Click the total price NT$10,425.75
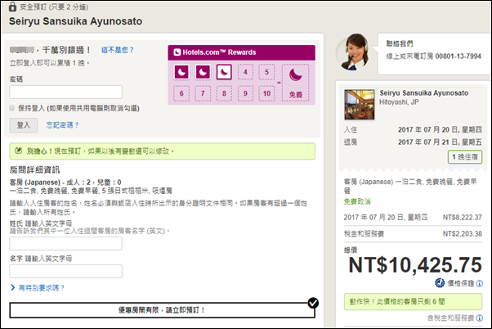 415,265
